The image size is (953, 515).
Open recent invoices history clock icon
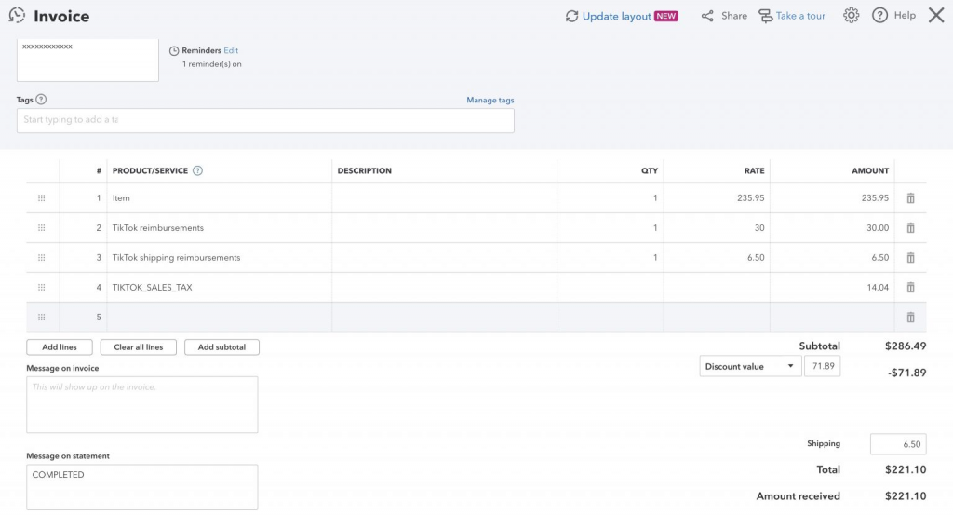(17, 15)
